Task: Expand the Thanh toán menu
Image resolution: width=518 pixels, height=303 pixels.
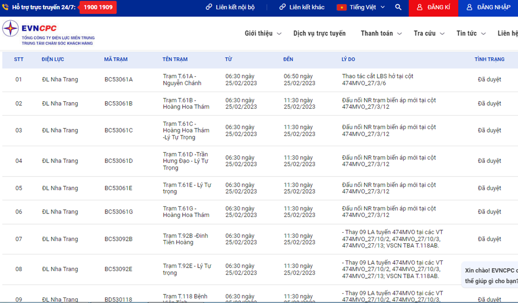Action: coord(381,33)
